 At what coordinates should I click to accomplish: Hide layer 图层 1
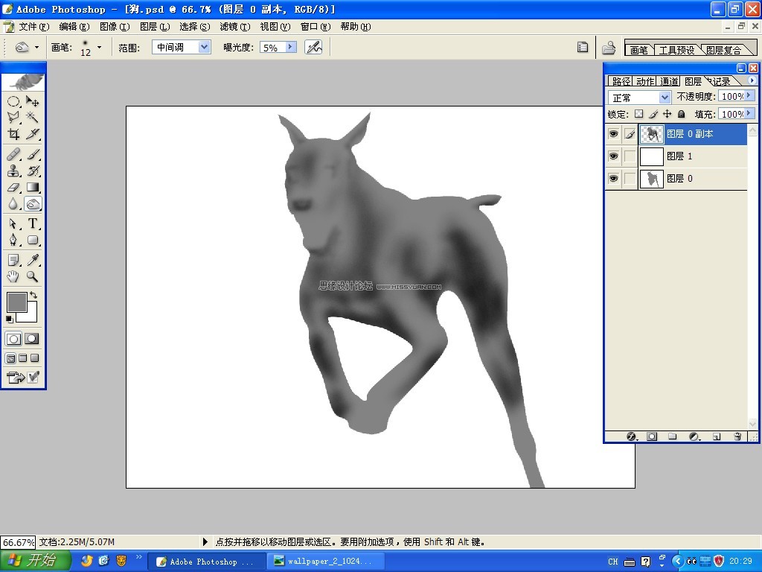(x=613, y=156)
